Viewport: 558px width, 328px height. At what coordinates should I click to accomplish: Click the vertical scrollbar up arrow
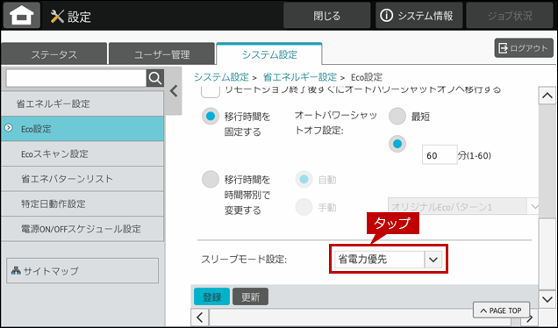pyautogui.click(x=547, y=96)
